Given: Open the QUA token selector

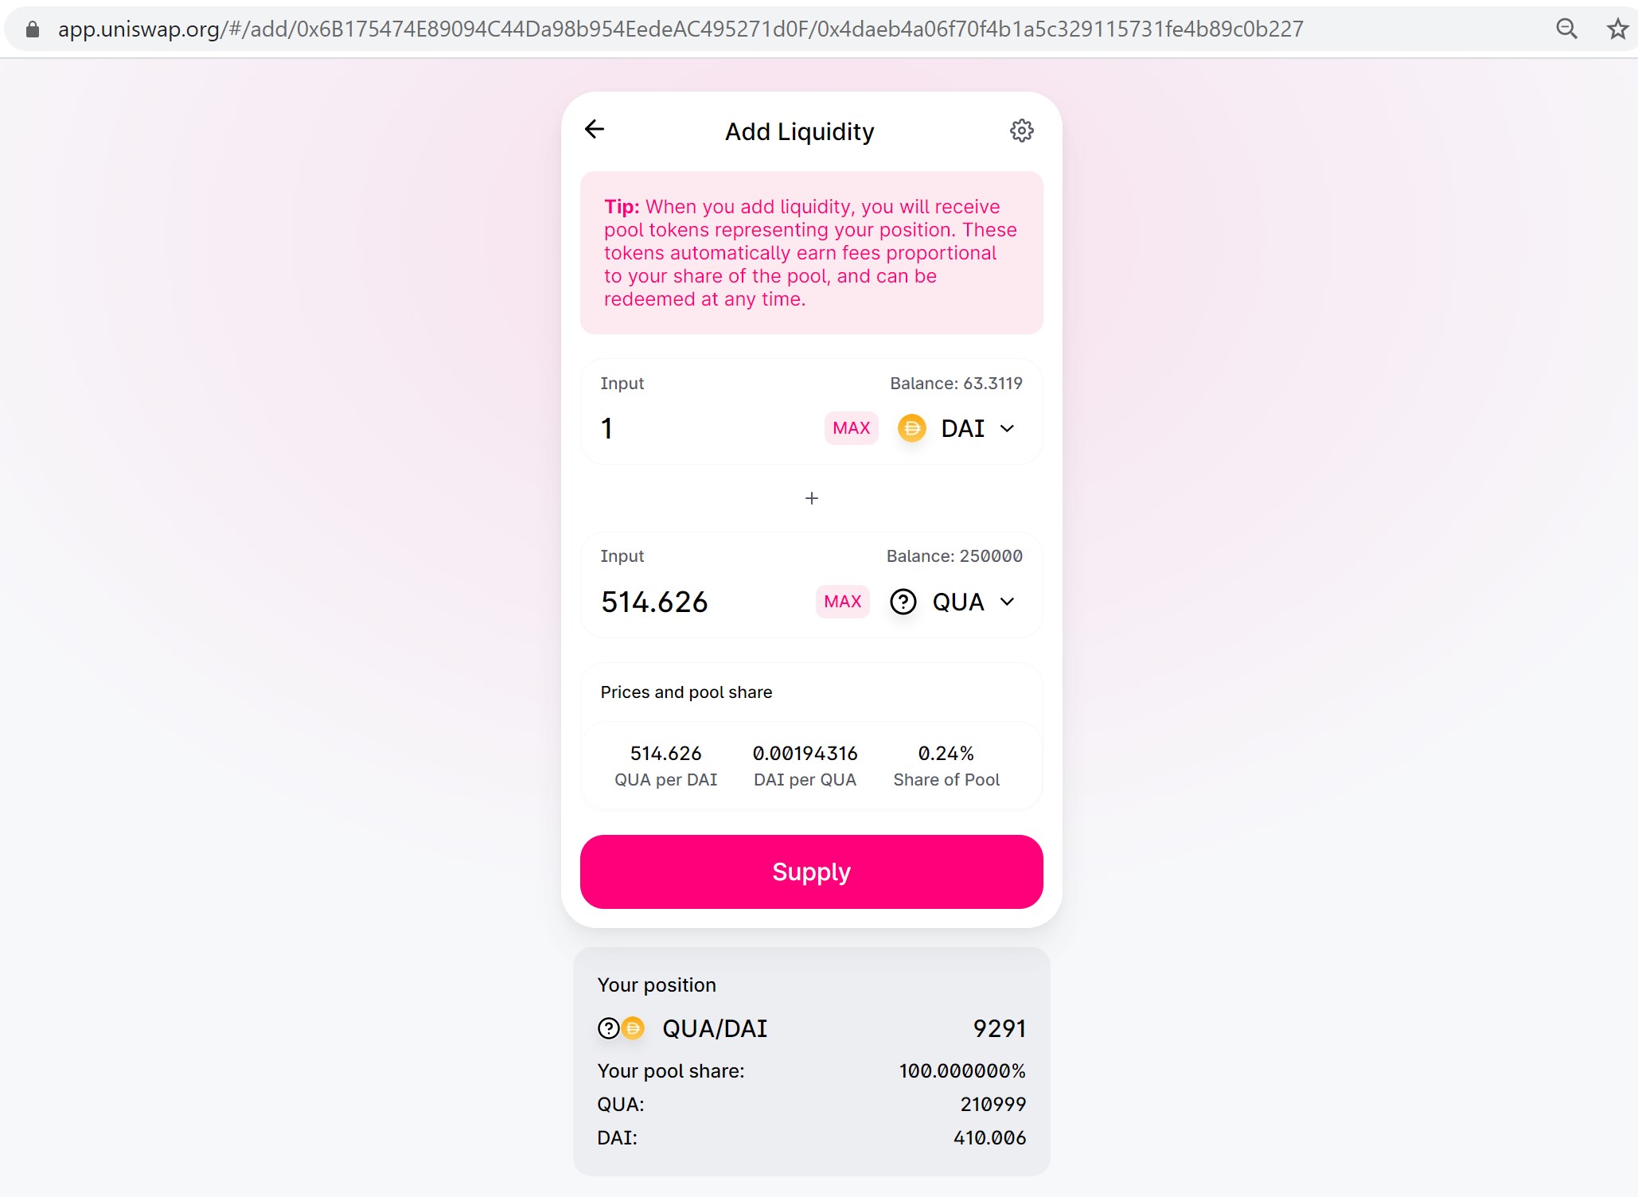Looking at the screenshot, I should [957, 602].
